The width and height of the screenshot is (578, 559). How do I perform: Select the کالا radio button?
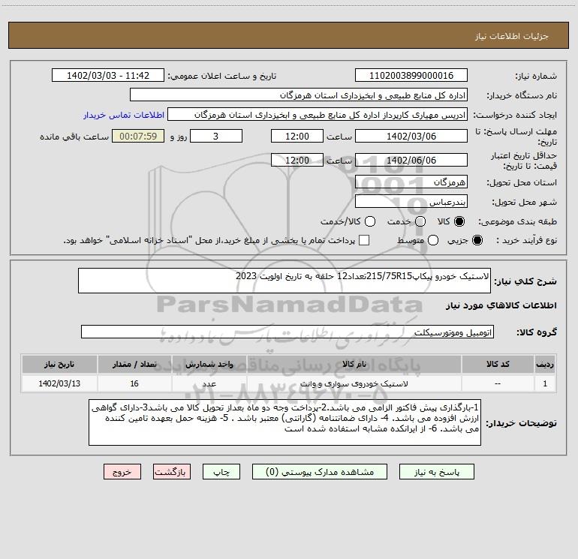point(459,221)
